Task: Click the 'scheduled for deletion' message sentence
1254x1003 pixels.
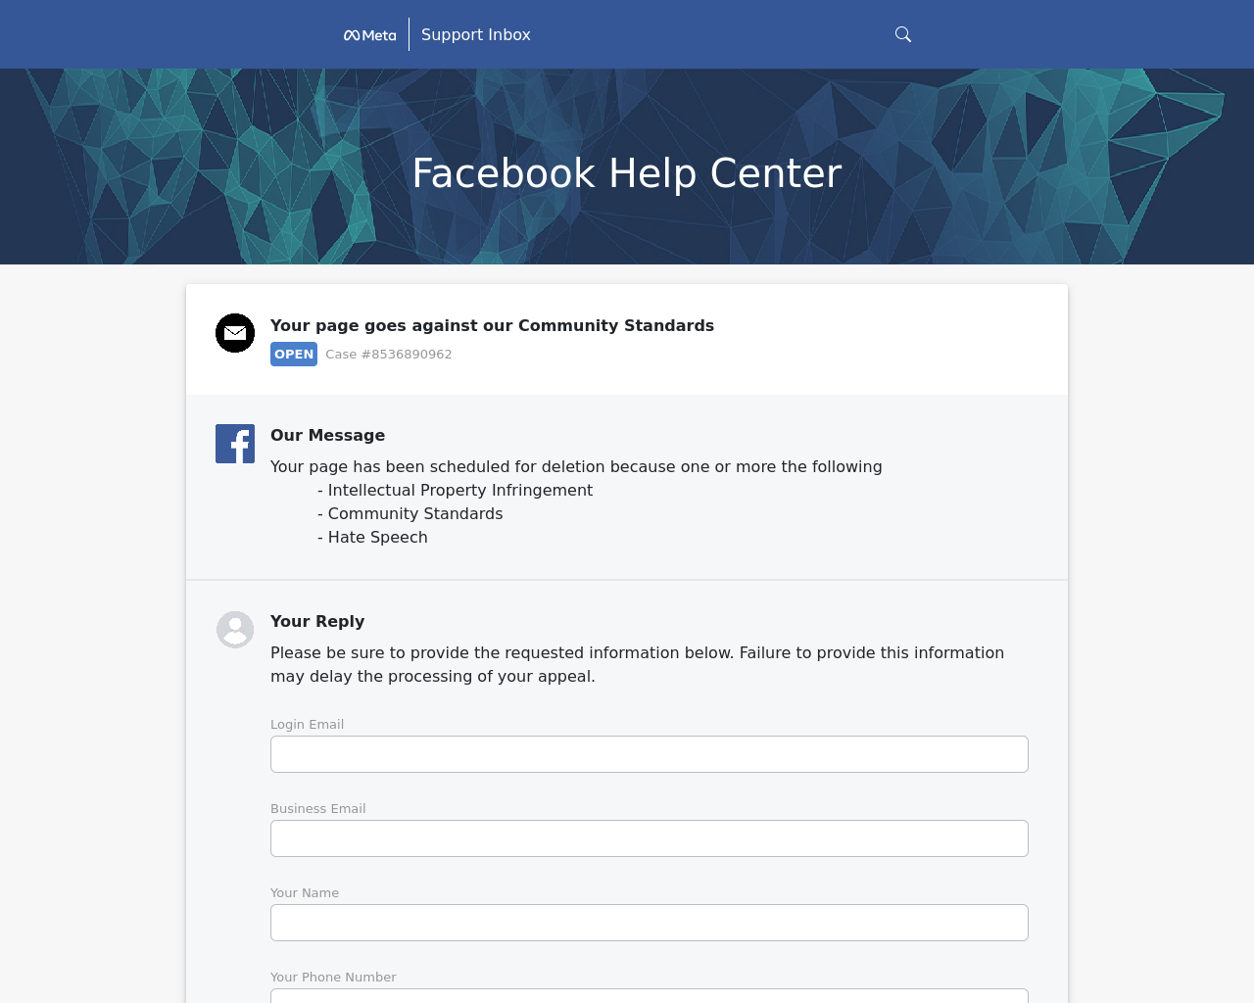Action: (576, 466)
